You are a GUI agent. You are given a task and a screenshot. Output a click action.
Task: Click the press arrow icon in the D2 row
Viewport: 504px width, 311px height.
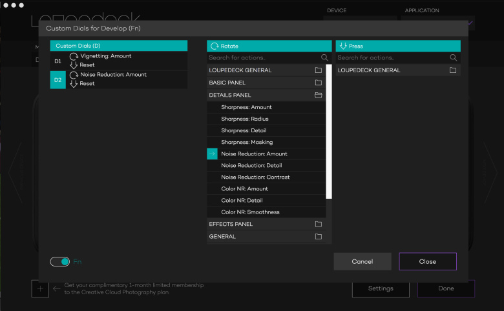74,84
